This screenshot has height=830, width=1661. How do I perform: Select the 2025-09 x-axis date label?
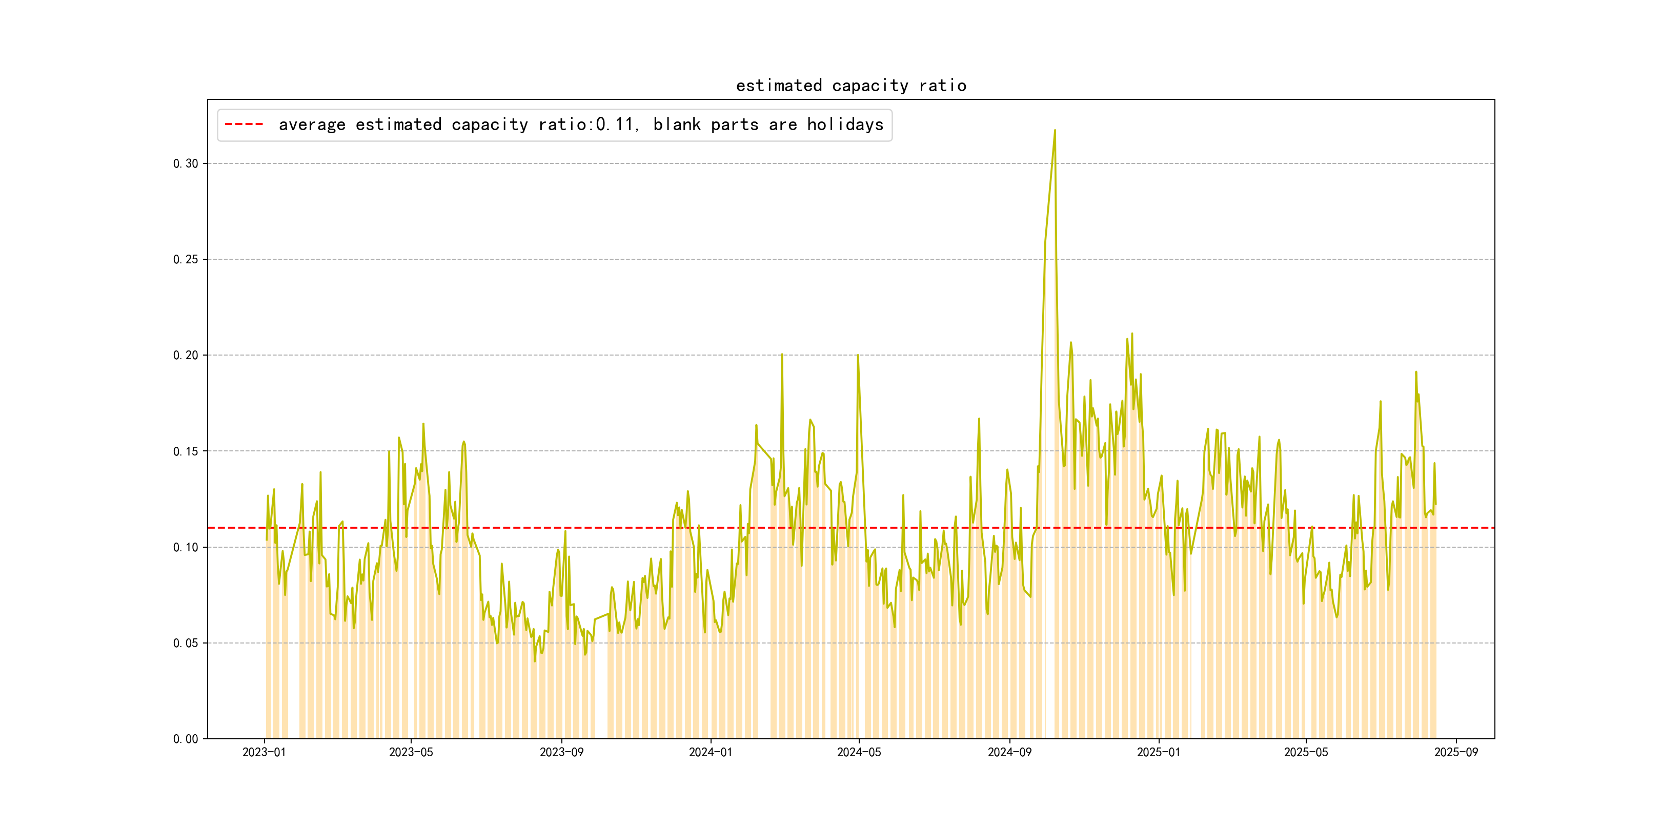point(1456,753)
